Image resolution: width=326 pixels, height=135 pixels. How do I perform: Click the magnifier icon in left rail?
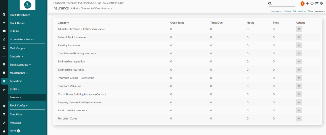point(4,15)
